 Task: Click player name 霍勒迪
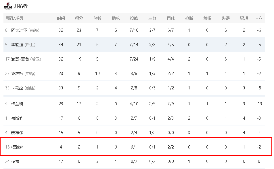point(17,45)
